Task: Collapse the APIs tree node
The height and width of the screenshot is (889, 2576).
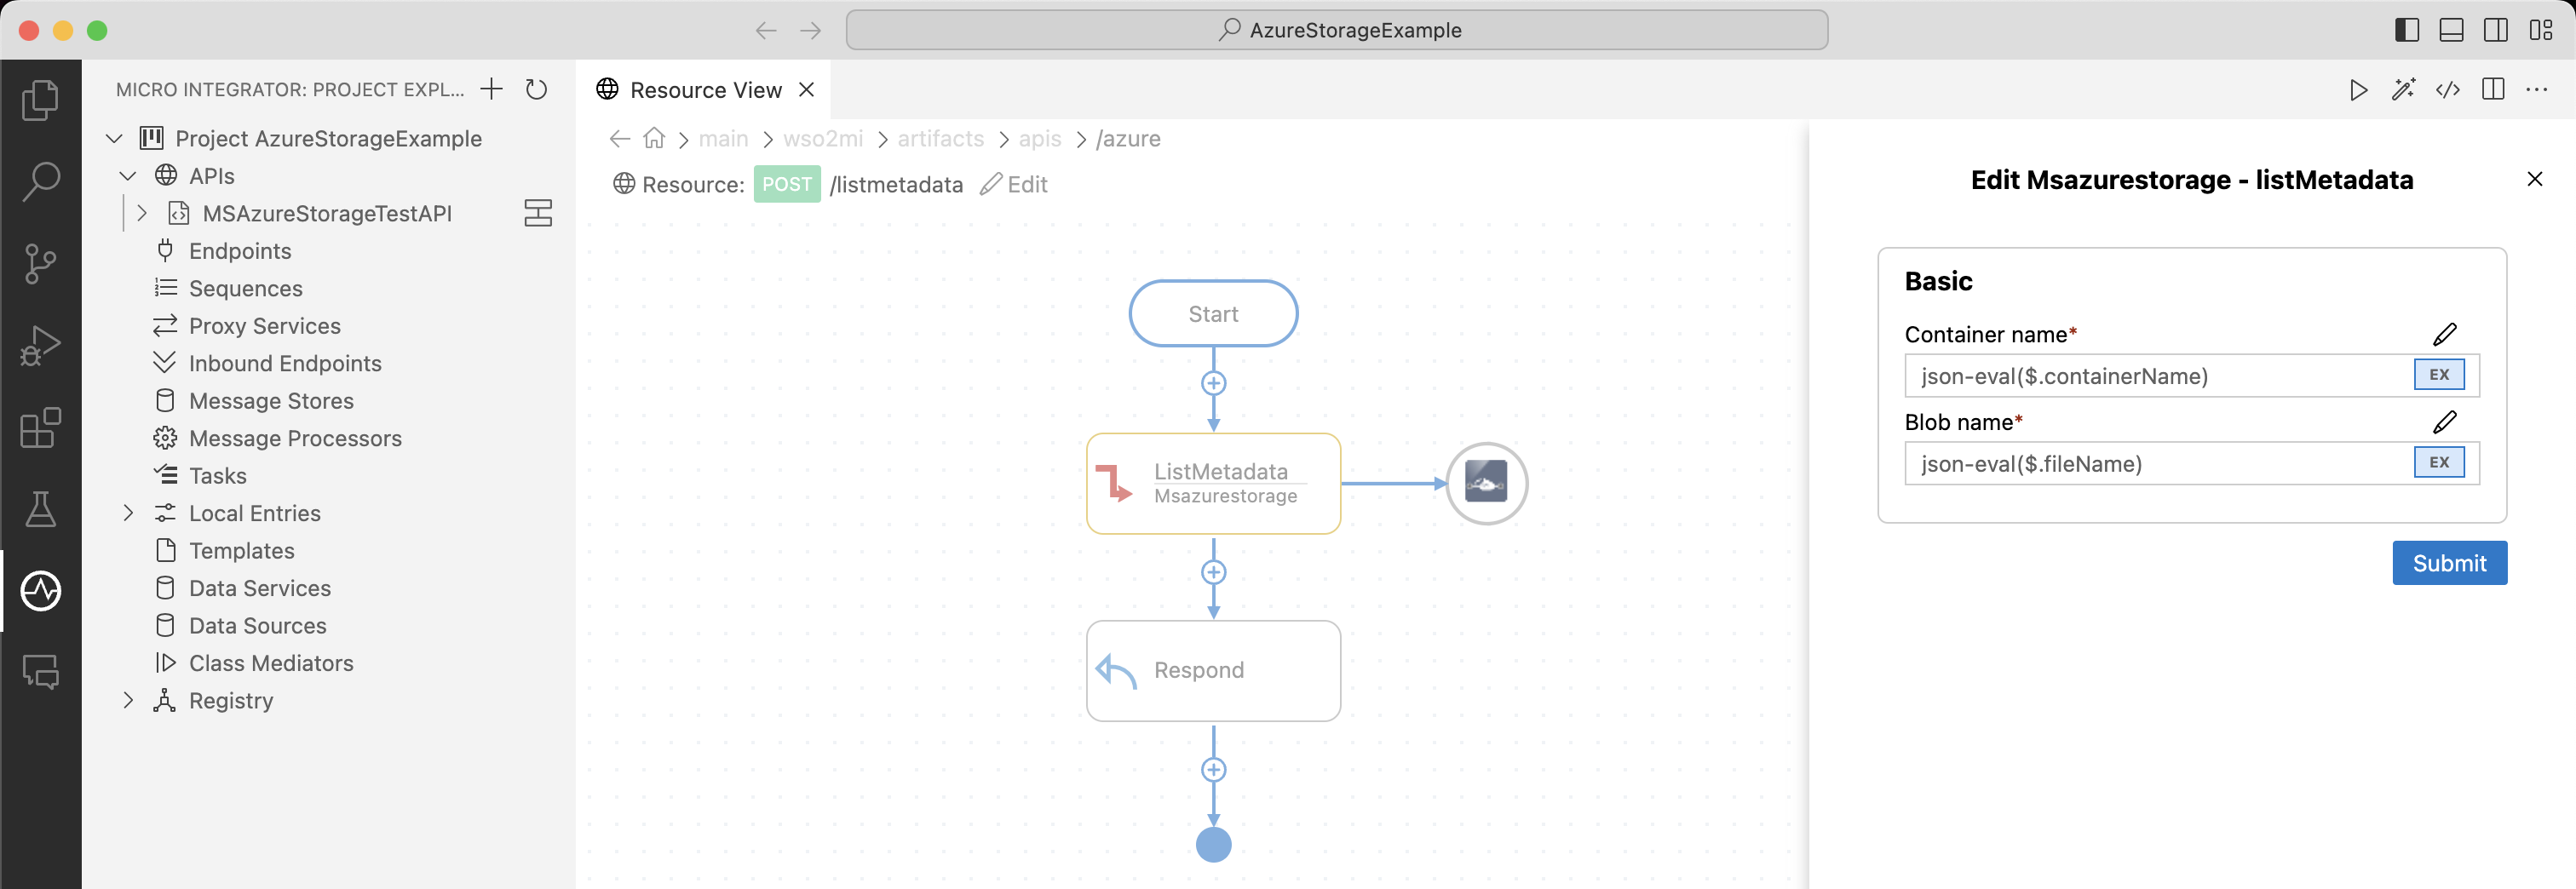Action: point(127,176)
